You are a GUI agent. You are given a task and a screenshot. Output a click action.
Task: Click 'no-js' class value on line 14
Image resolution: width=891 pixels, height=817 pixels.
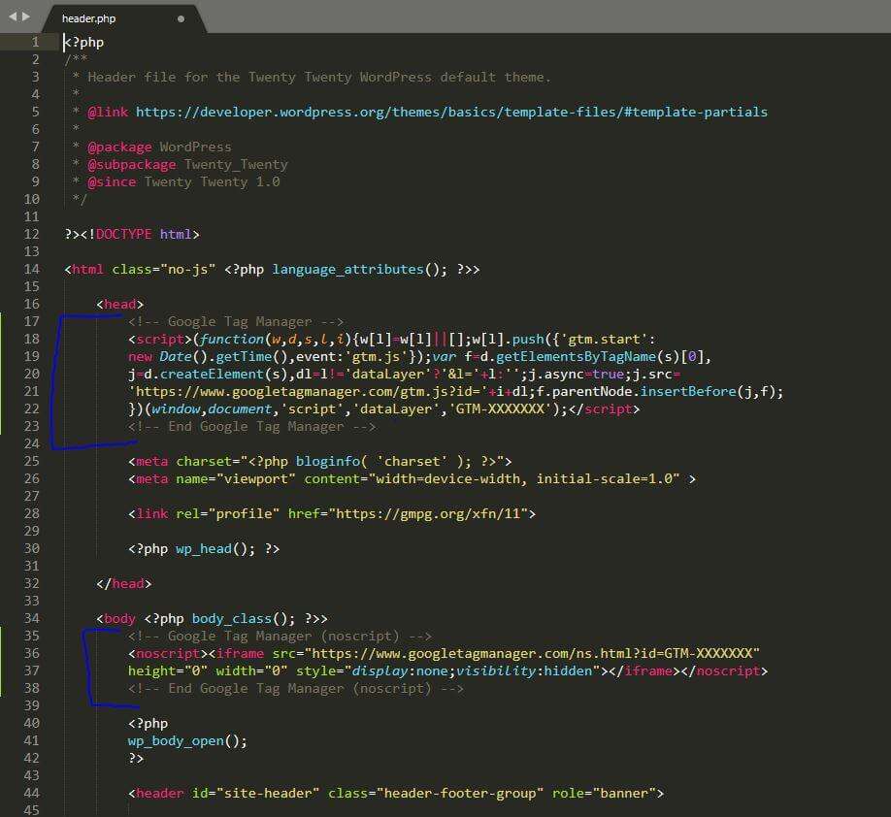pos(187,270)
